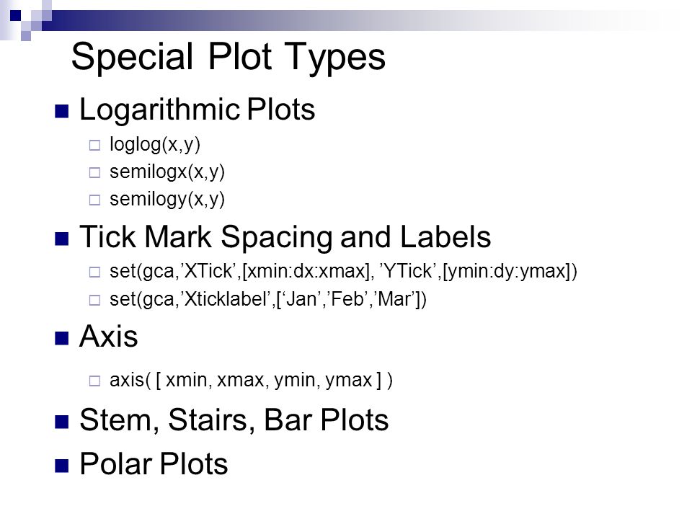
Task: Click the hollow bullet before semilogy(x,y)
Action: tap(95, 200)
